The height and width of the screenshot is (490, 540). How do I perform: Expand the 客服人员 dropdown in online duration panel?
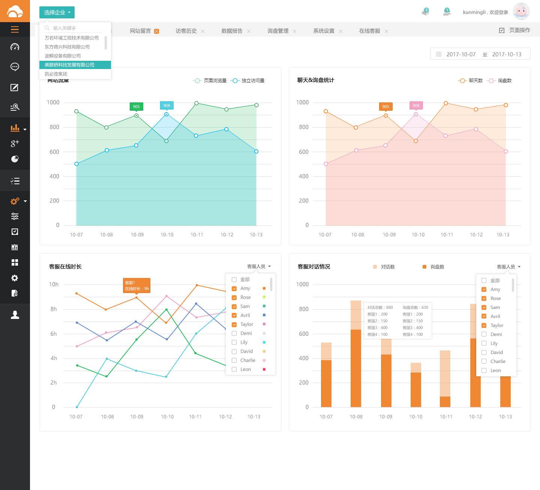tap(259, 266)
